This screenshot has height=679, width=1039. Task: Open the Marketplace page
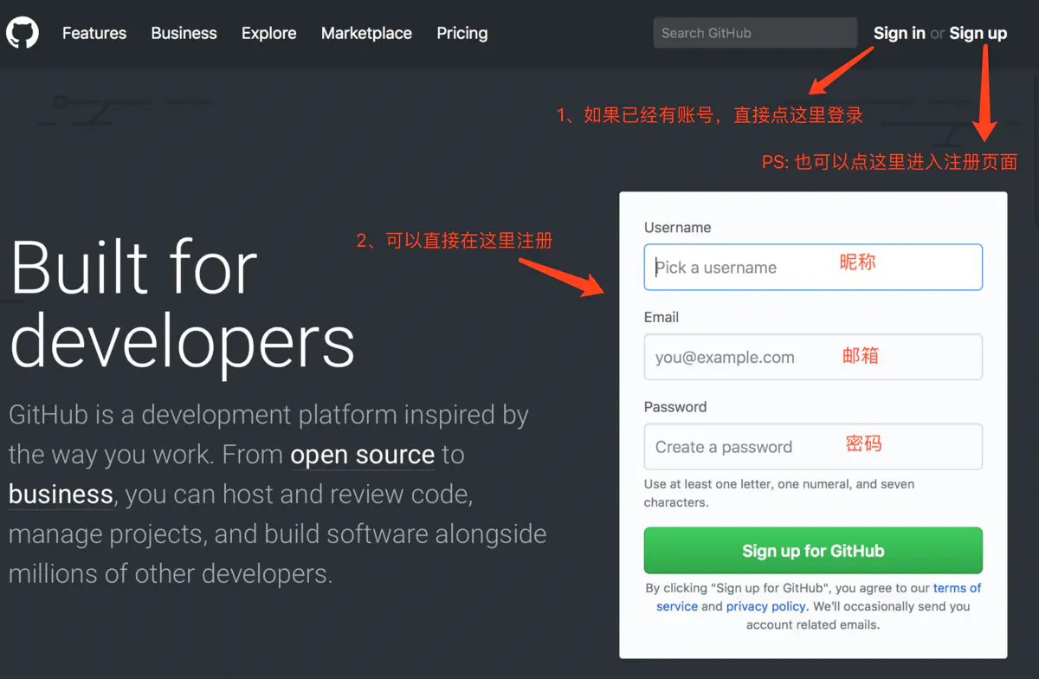[x=366, y=33]
